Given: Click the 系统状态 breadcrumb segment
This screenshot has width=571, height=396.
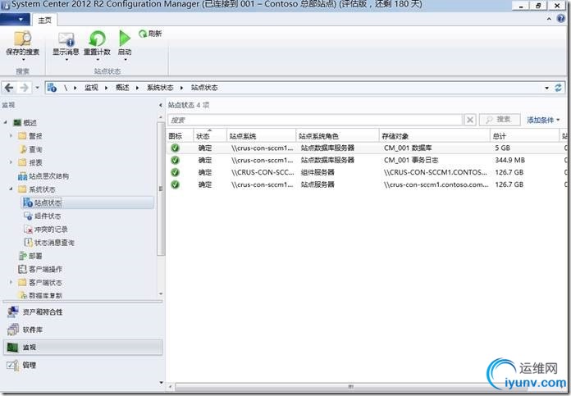Looking at the screenshot, I should tap(160, 88).
